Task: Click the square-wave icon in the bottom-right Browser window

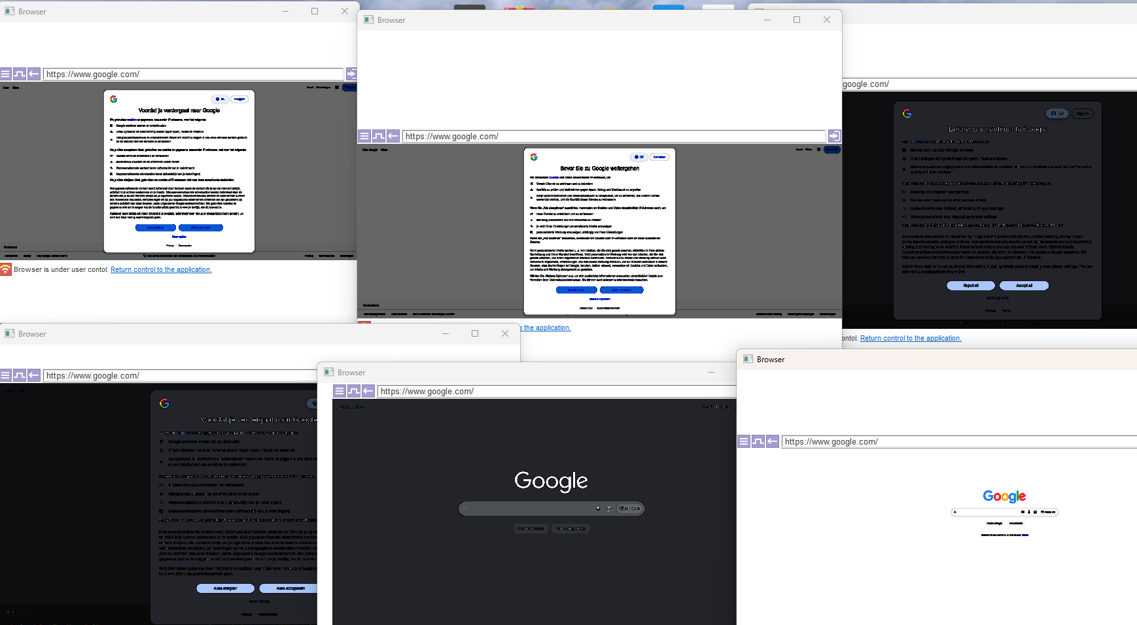Action: [x=758, y=441]
